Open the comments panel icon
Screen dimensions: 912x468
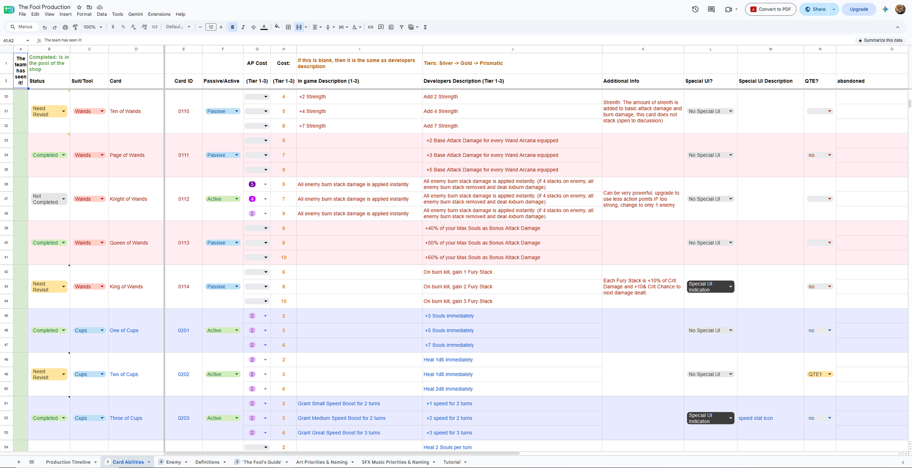[711, 9]
